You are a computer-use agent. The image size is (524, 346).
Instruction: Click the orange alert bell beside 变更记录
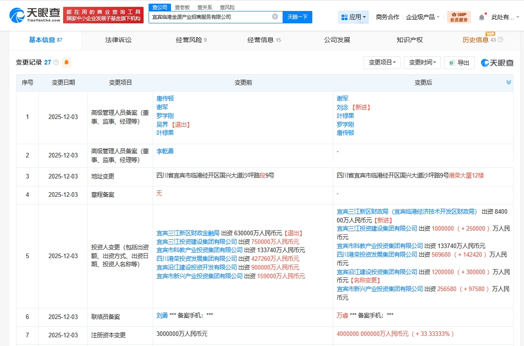click(x=67, y=63)
